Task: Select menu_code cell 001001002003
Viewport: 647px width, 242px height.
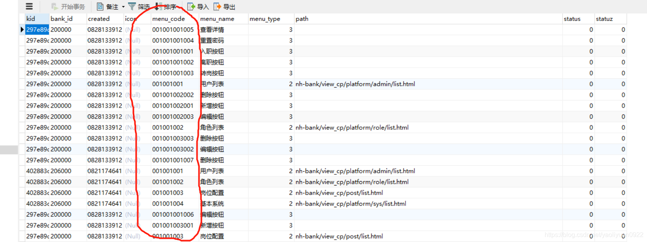Action: click(x=174, y=117)
